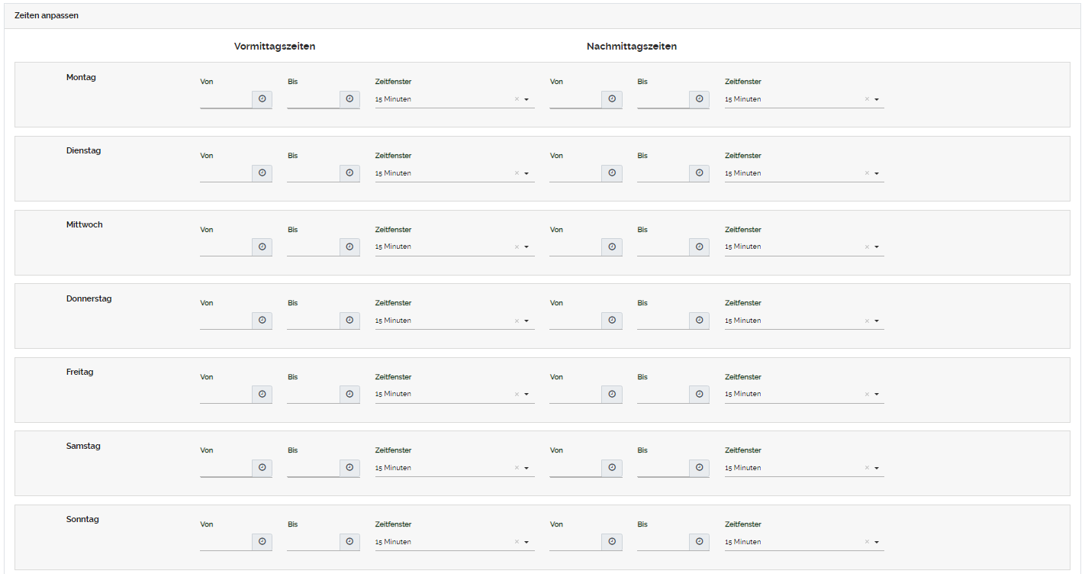Open clock picker for Montag morning Von
The image size is (1085, 574).
pyautogui.click(x=262, y=99)
